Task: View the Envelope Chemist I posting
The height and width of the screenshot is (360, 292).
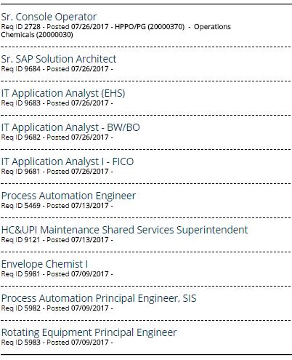Action: coord(44,264)
